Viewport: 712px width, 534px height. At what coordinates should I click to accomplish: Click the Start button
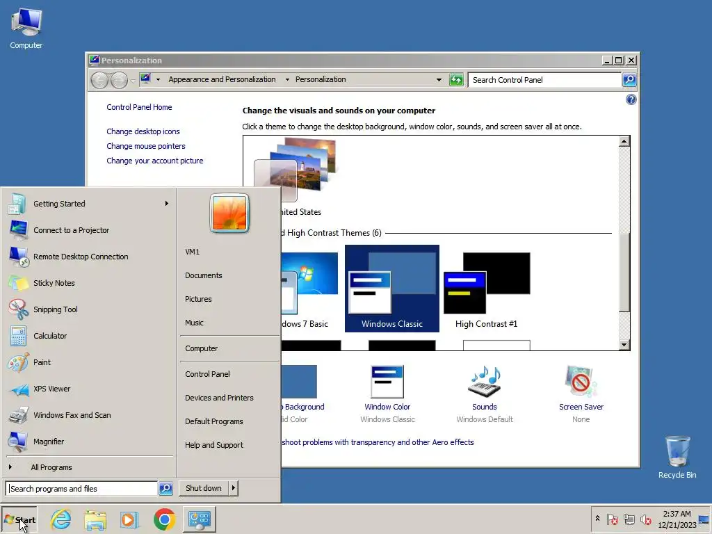19,519
